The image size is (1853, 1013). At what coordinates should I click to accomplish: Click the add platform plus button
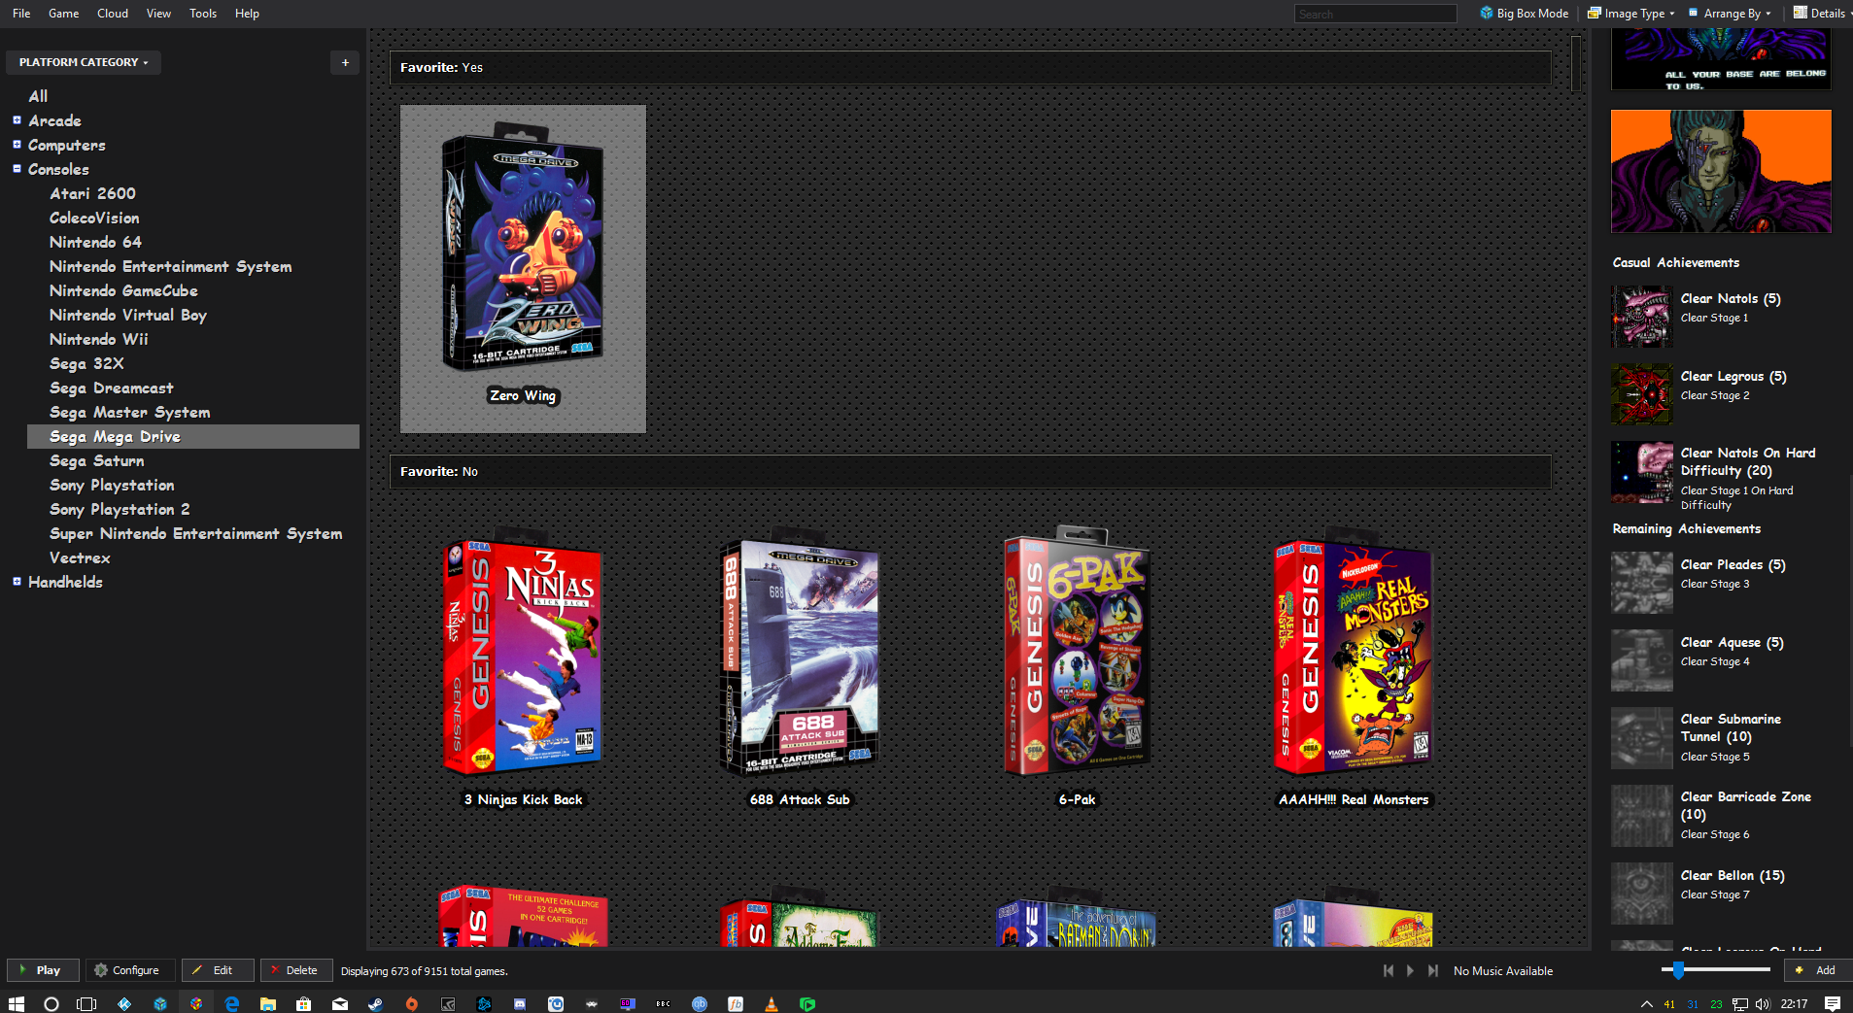pos(345,62)
